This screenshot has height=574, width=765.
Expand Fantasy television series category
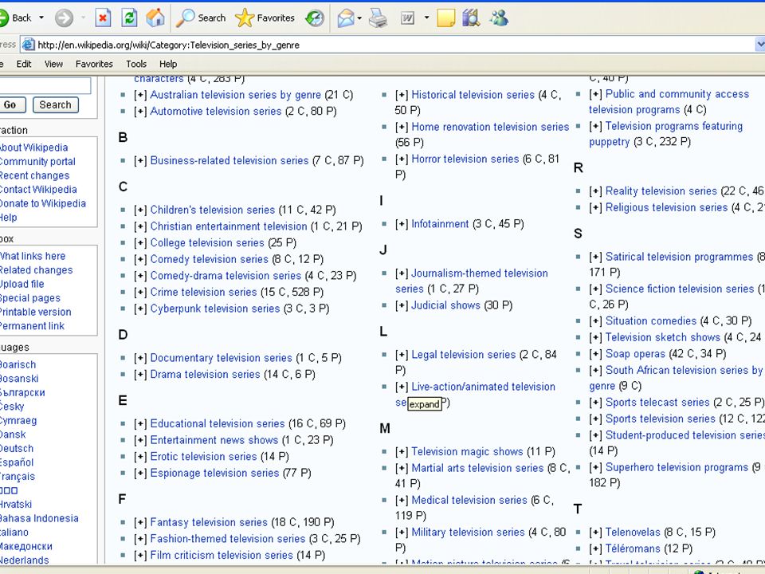(140, 523)
